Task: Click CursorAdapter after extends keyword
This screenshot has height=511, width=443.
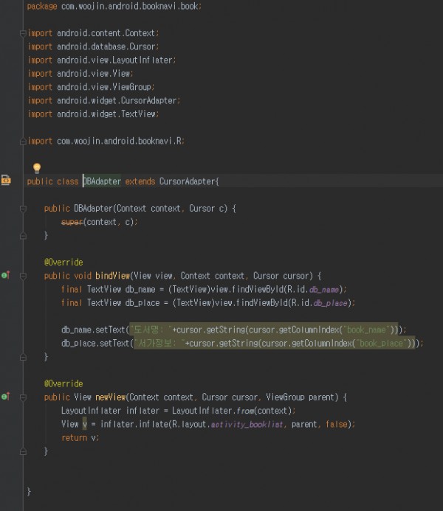Action: (188, 181)
